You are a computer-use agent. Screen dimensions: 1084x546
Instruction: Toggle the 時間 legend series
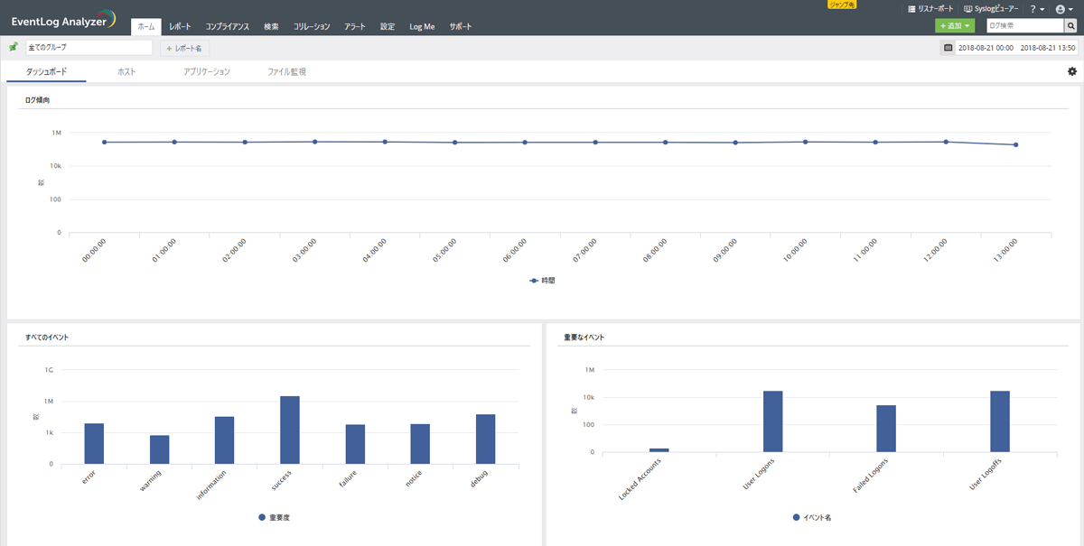542,281
